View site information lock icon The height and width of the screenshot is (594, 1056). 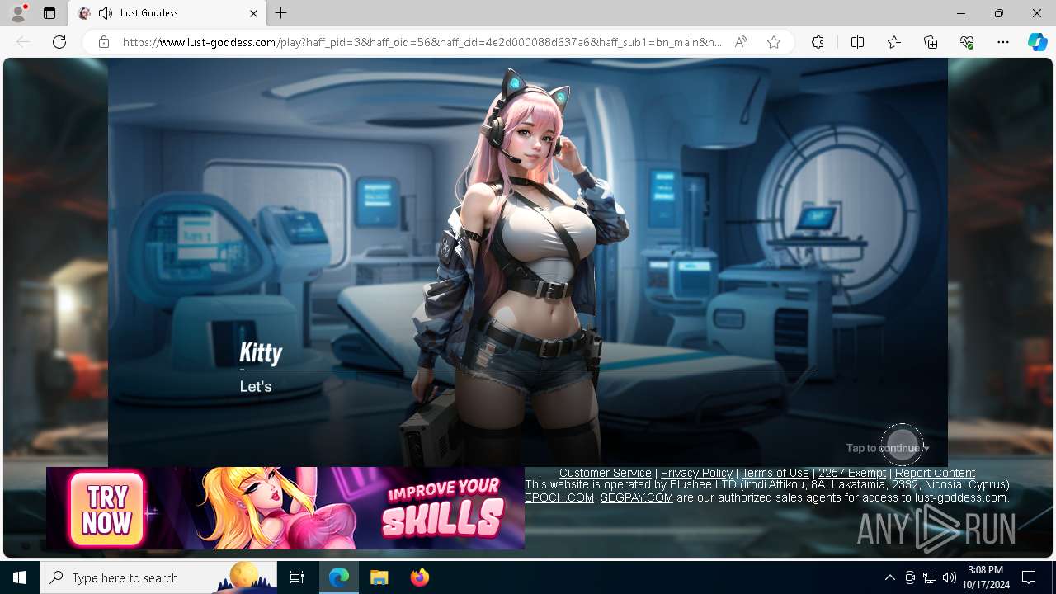coord(104,42)
